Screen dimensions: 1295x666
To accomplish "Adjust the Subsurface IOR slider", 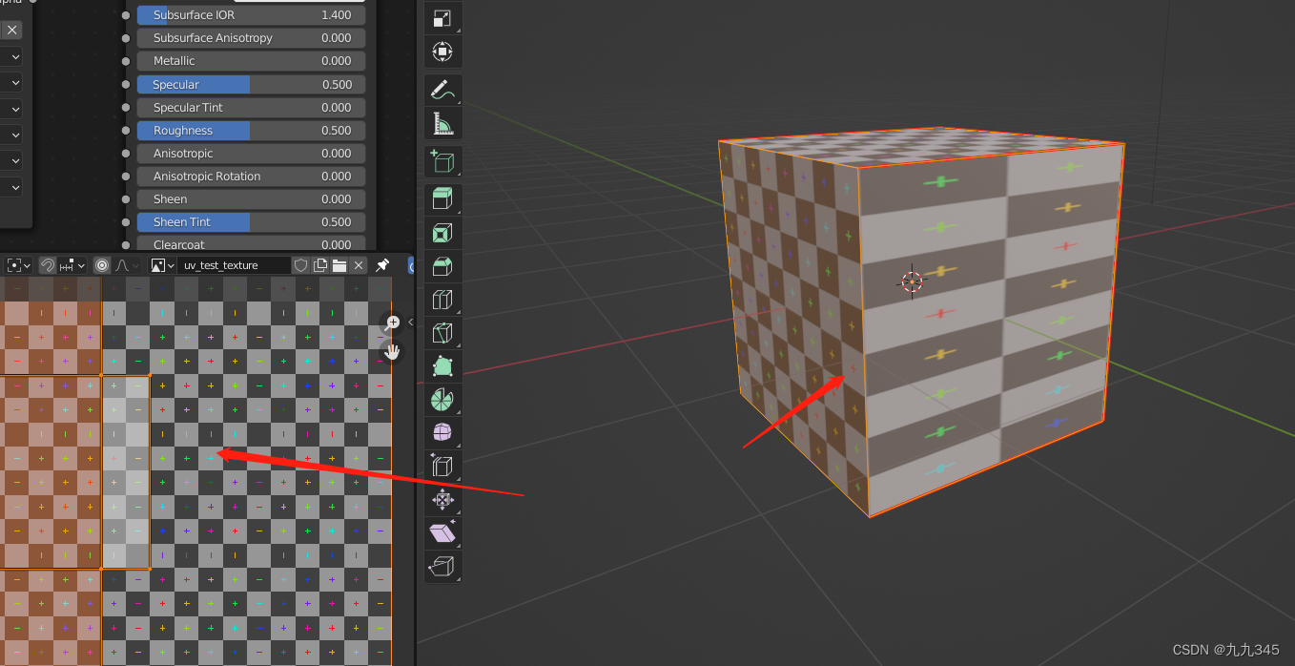I will pyautogui.click(x=251, y=15).
